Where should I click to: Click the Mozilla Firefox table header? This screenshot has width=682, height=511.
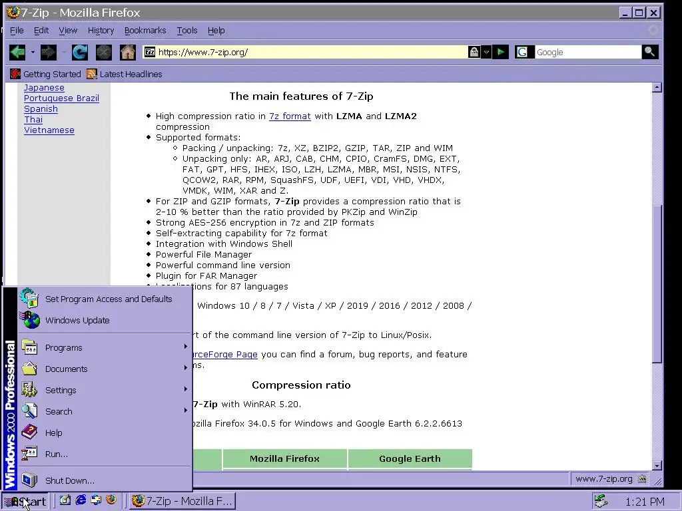[x=284, y=459]
